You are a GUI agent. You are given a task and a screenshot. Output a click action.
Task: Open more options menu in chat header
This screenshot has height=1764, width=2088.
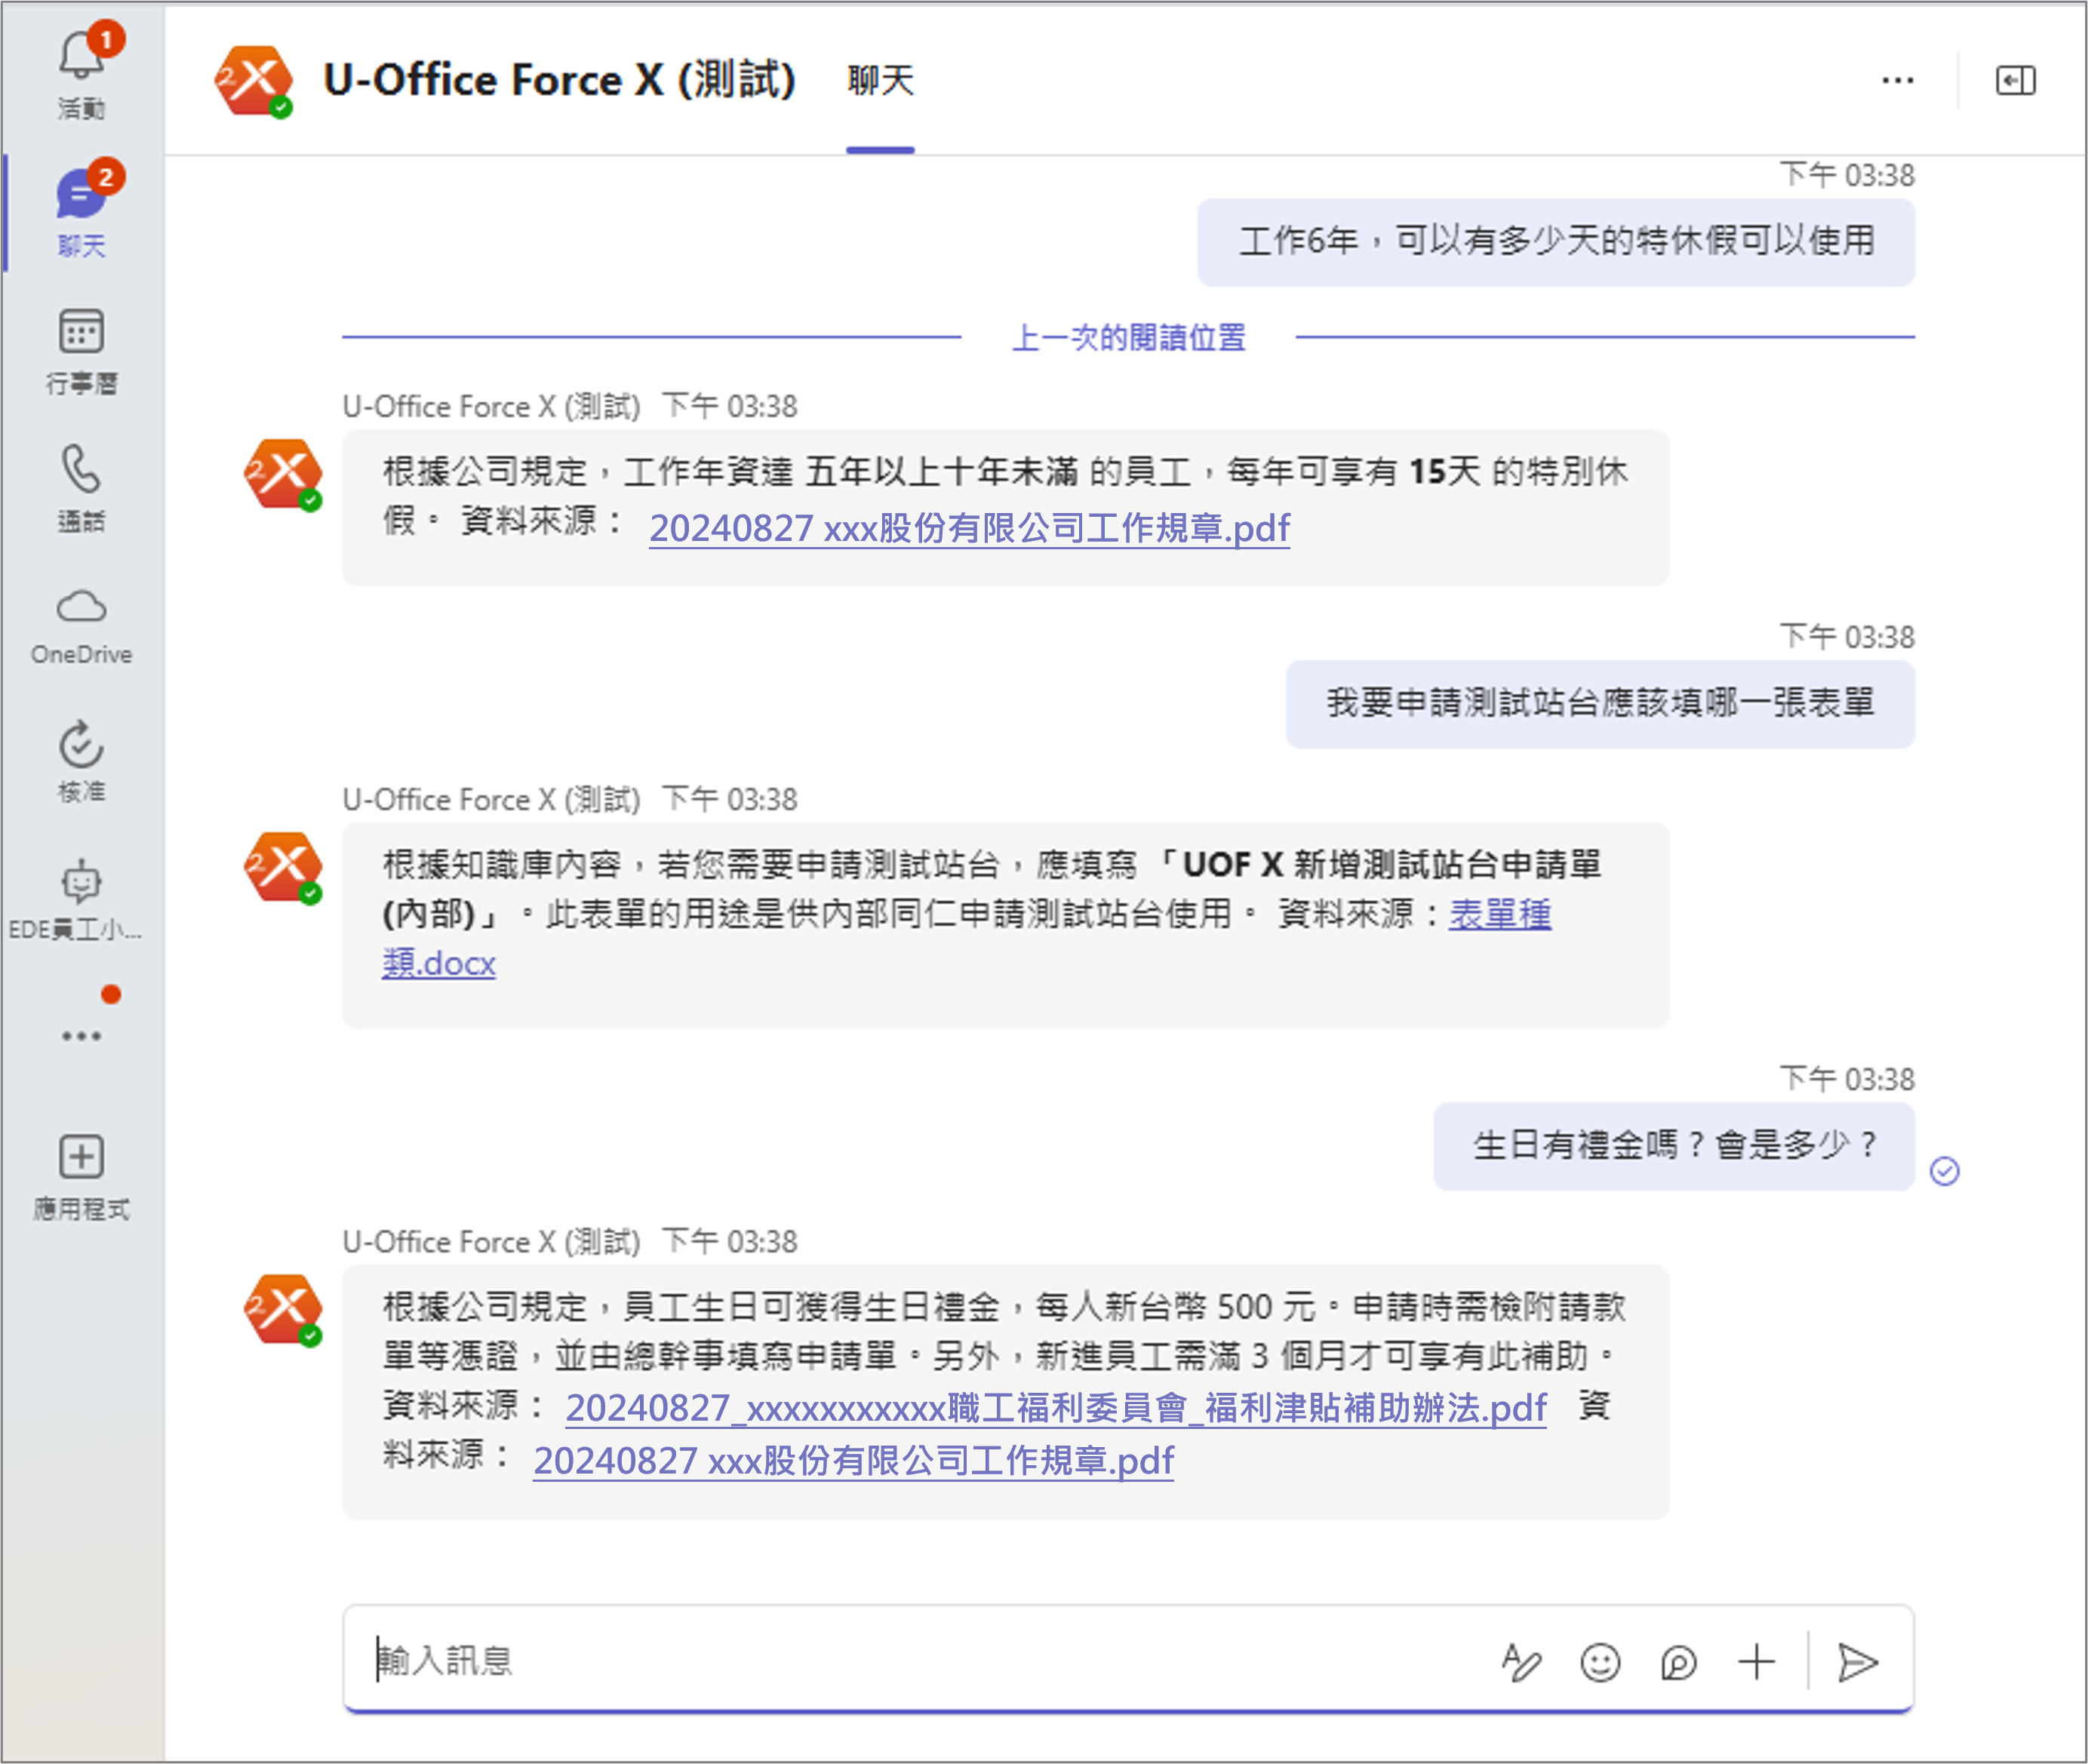(1897, 80)
